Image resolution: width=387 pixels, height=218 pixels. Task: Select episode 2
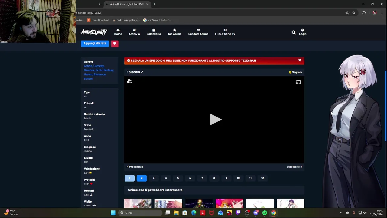pyautogui.click(x=141, y=178)
